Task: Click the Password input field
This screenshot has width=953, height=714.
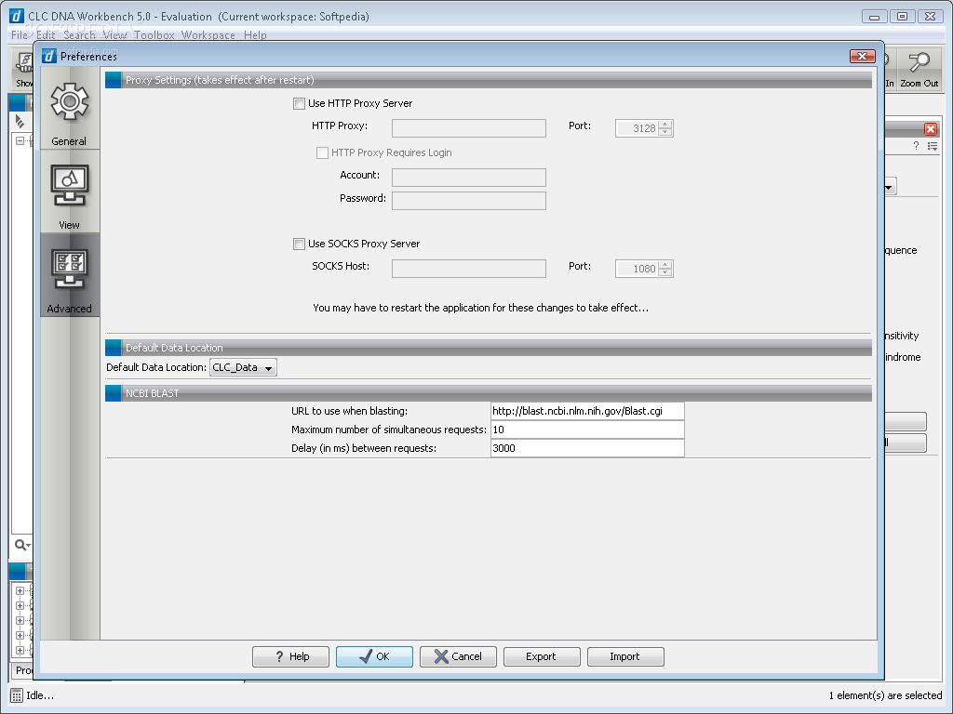Action: click(x=469, y=201)
